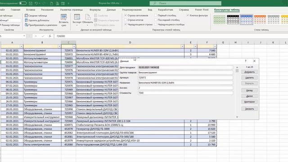The image size is (288, 162).
Task: Click the down arrow of the dialog record scrollbar
Action: 237,117
